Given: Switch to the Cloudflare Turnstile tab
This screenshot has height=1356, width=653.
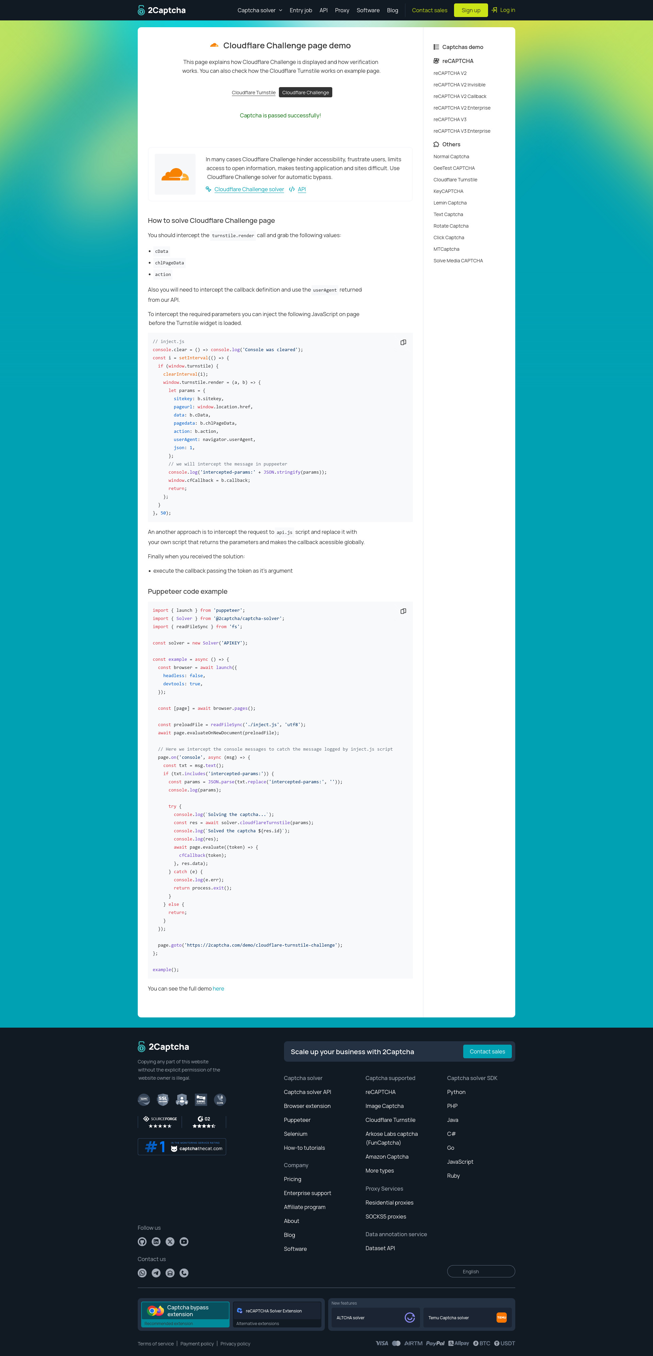Looking at the screenshot, I should [x=254, y=93].
